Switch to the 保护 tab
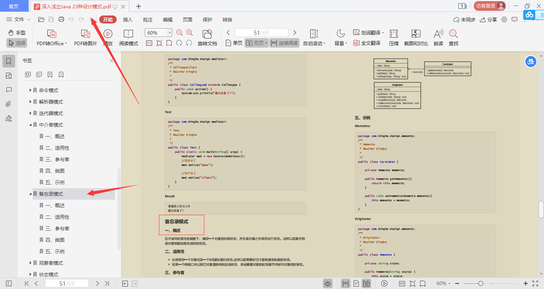 pos(207,20)
